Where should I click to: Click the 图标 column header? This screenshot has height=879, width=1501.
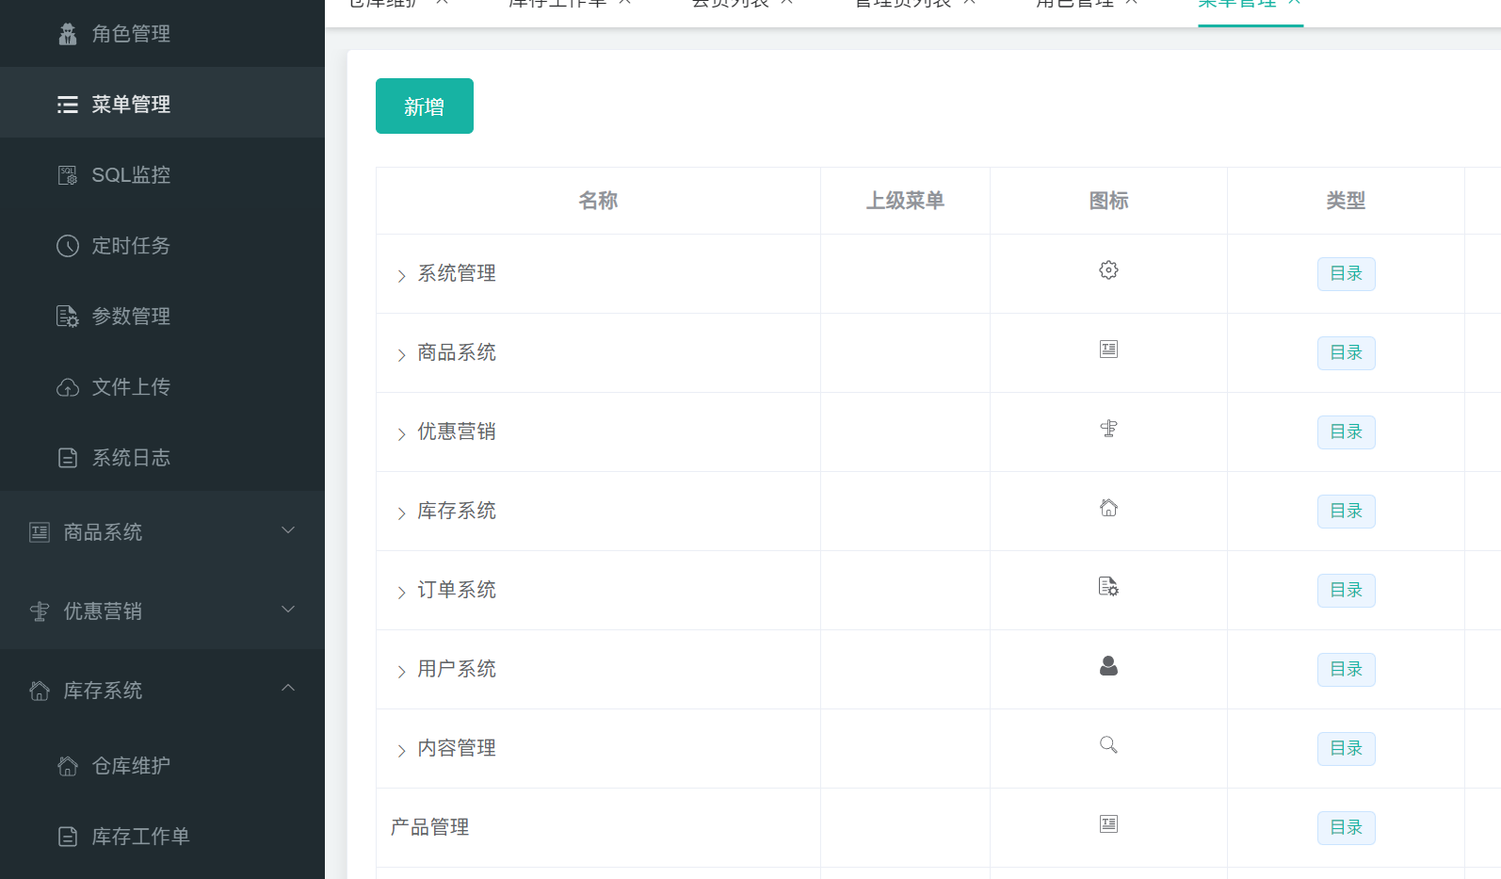(1108, 201)
